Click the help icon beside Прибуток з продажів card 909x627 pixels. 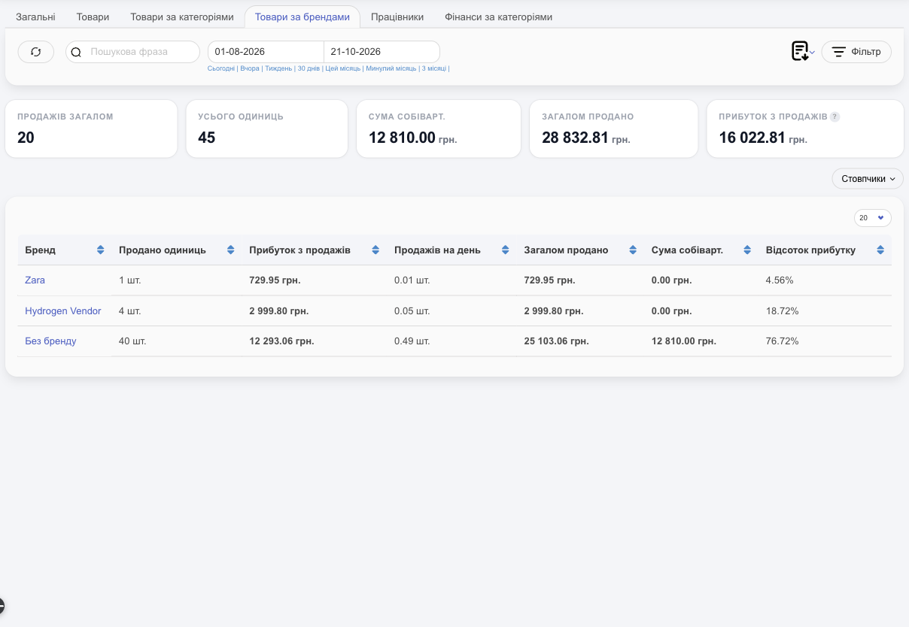(835, 117)
